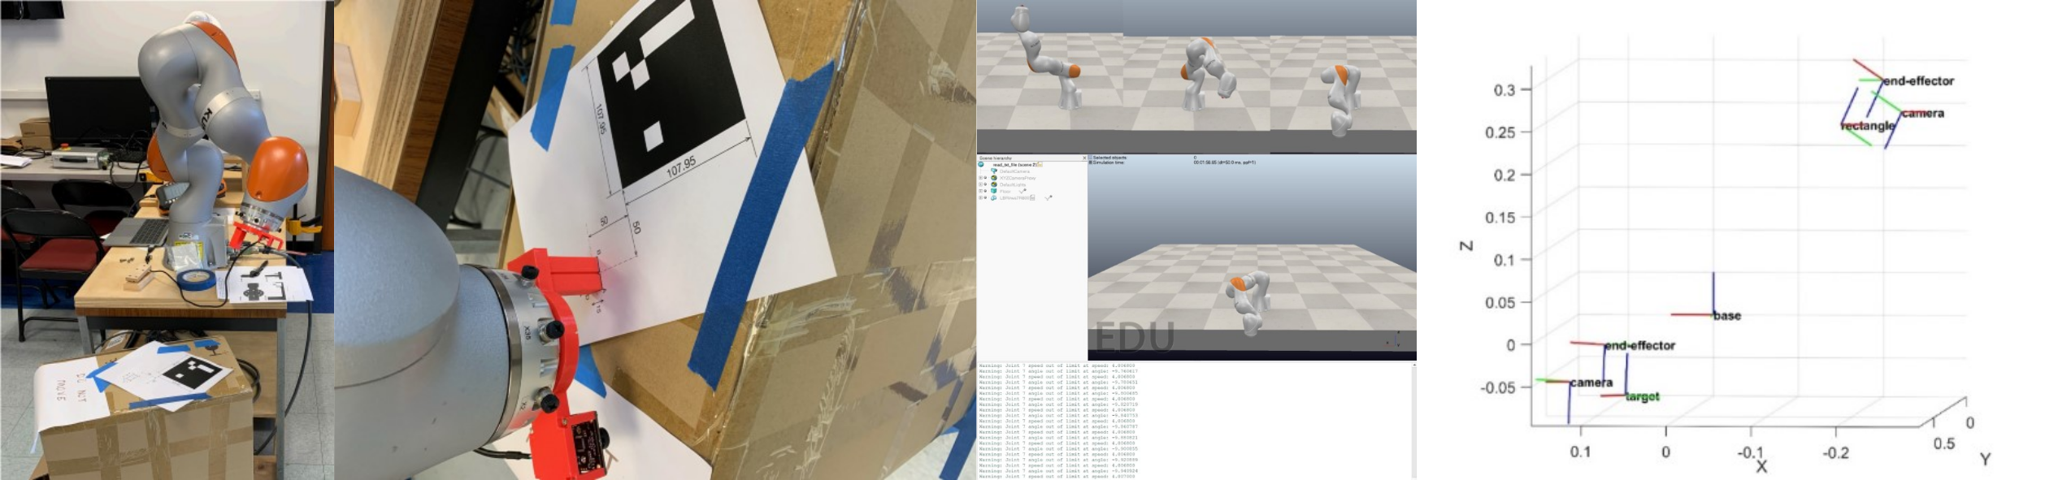Toggle the Simulation time info box
The height and width of the screenshot is (480, 2058).
click(x=1091, y=162)
